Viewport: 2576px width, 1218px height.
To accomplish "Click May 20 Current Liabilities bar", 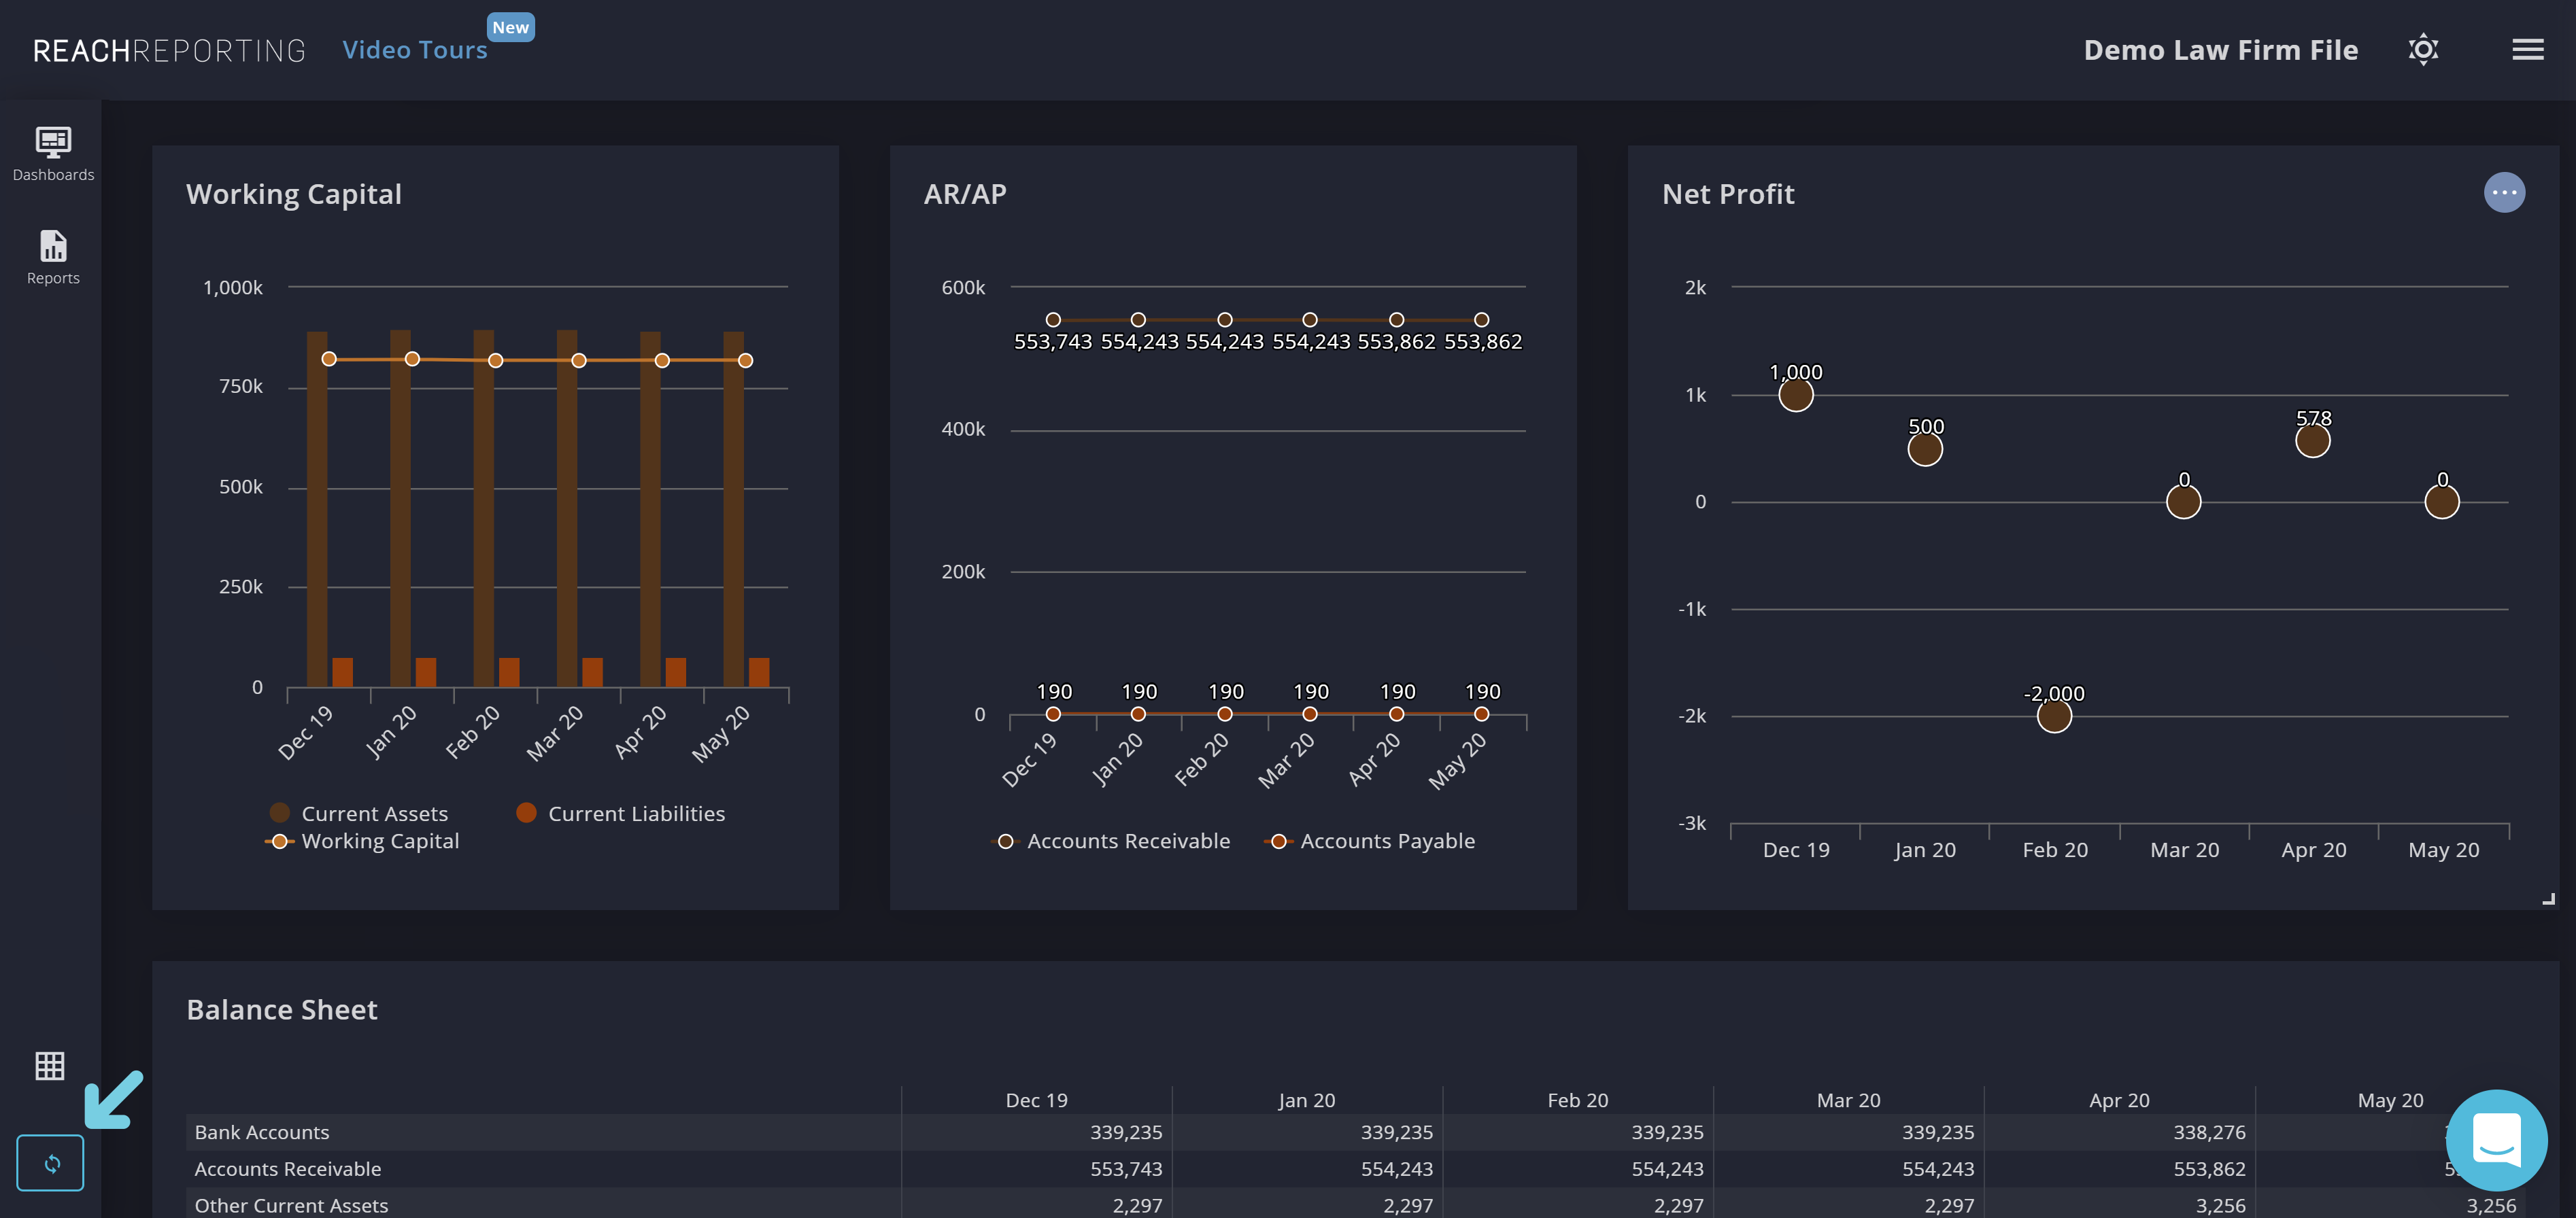I will tap(759, 672).
